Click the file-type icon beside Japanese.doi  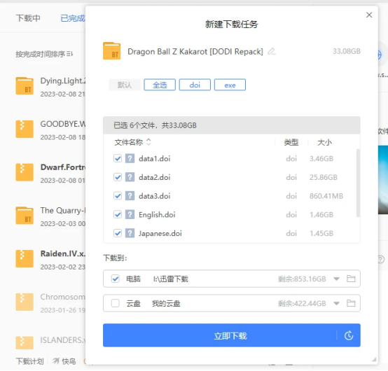point(130,233)
